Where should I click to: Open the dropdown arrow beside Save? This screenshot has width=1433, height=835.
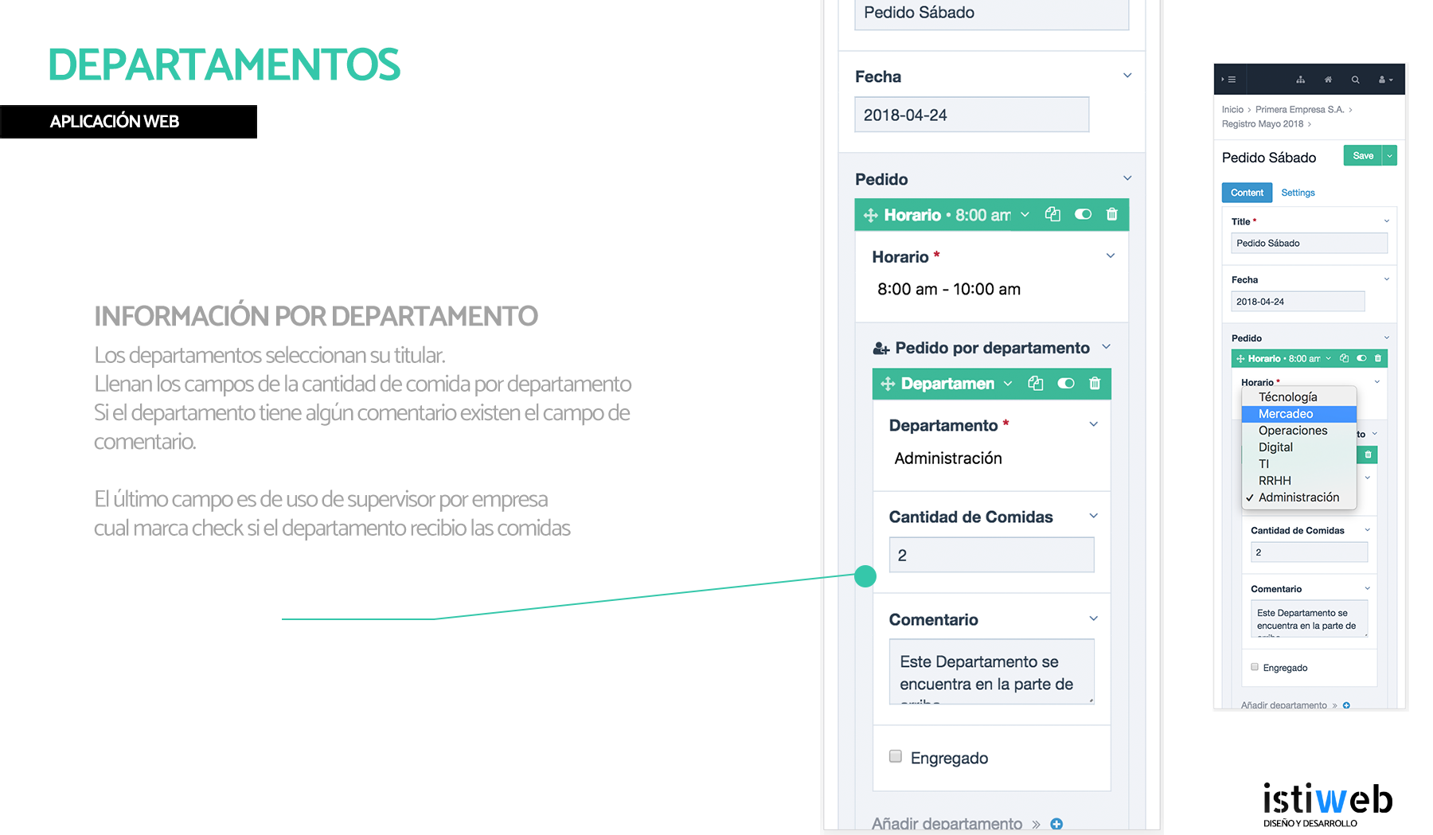(x=1390, y=156)
